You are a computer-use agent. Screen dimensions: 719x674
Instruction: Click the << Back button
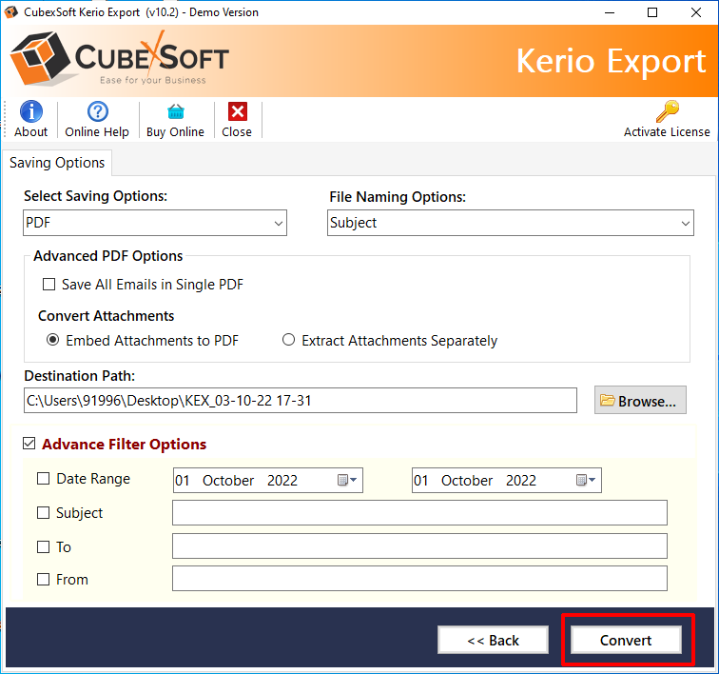click(493, 640)
